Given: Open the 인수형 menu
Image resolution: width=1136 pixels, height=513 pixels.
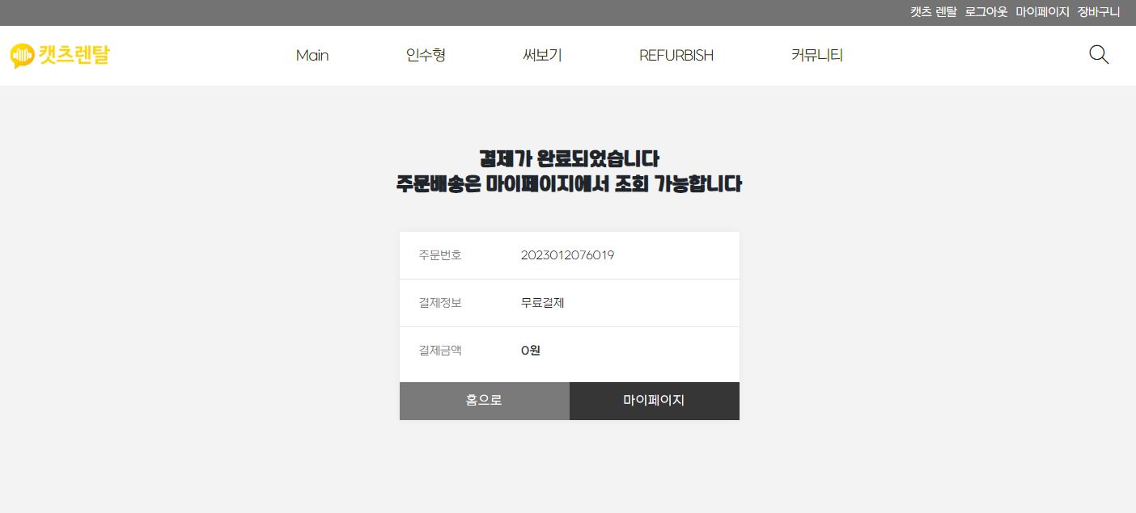Looking at the screenshot, I should point(426,55).
